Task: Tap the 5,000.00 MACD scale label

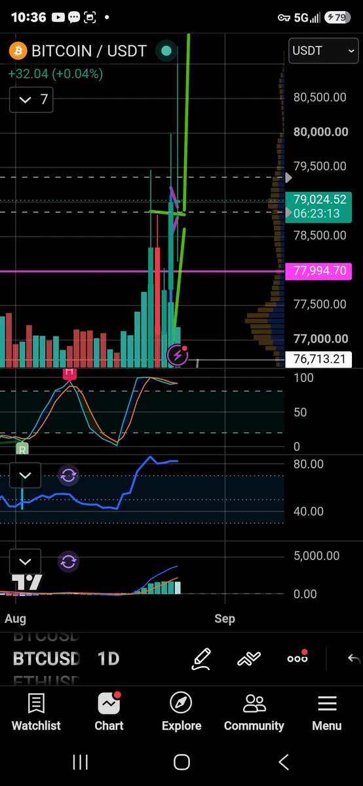Action: tap(316, 555)
